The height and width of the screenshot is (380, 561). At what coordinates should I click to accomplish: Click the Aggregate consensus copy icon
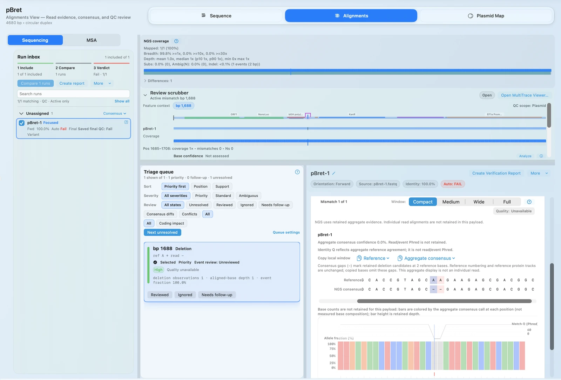(400, 258)
